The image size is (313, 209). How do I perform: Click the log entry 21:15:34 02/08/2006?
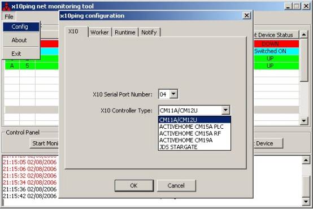tap(30, 182)
